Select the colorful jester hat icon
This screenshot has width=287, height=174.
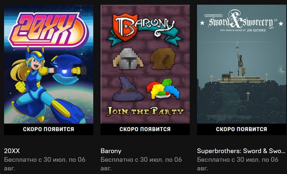163,89
